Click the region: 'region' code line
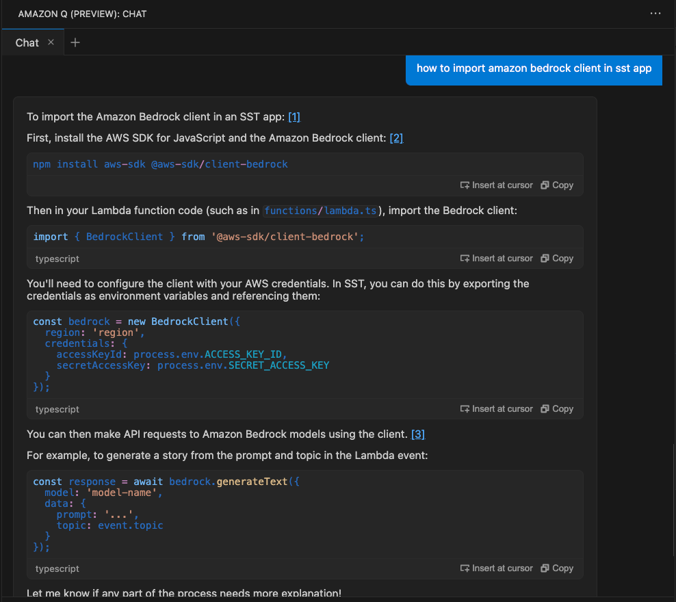Screen dimensions: 676x602 [94, 332]
